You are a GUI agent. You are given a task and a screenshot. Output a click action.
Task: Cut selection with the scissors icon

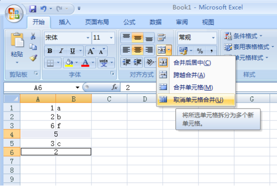pyautogui.click(x=33, y=36)
